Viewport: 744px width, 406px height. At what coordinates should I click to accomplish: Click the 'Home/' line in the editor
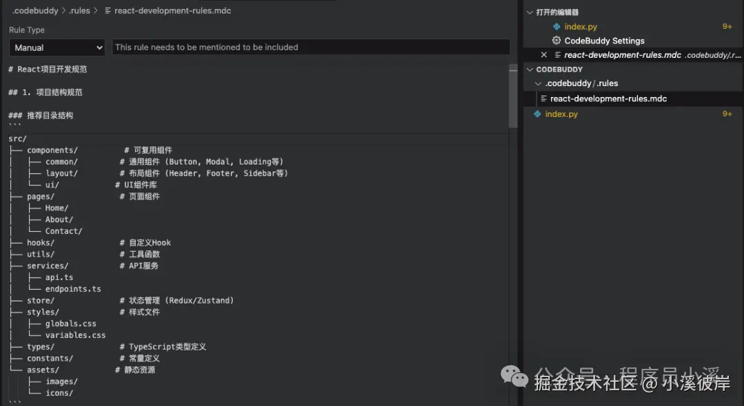point(56,208)
